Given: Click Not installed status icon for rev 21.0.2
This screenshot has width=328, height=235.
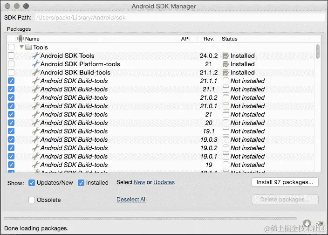Looking at the screenshot, I should 225,98.
